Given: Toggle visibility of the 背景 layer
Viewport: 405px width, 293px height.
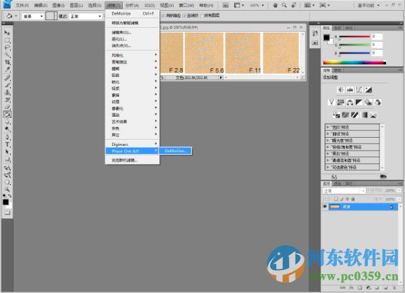Looking at the screenshot, I should coord(325,207).
